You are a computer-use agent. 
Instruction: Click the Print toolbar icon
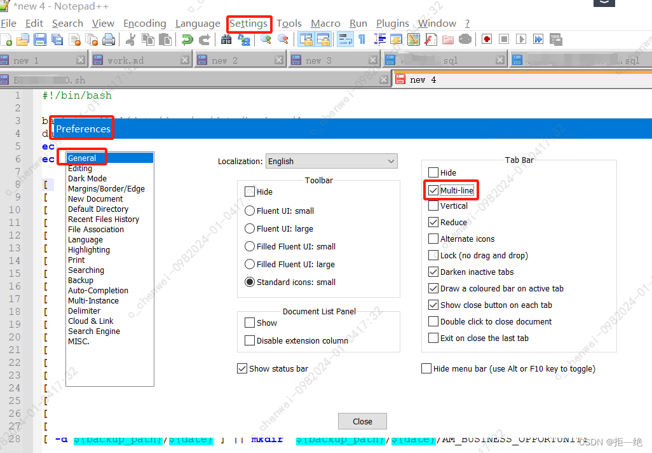tap(109, 40)
